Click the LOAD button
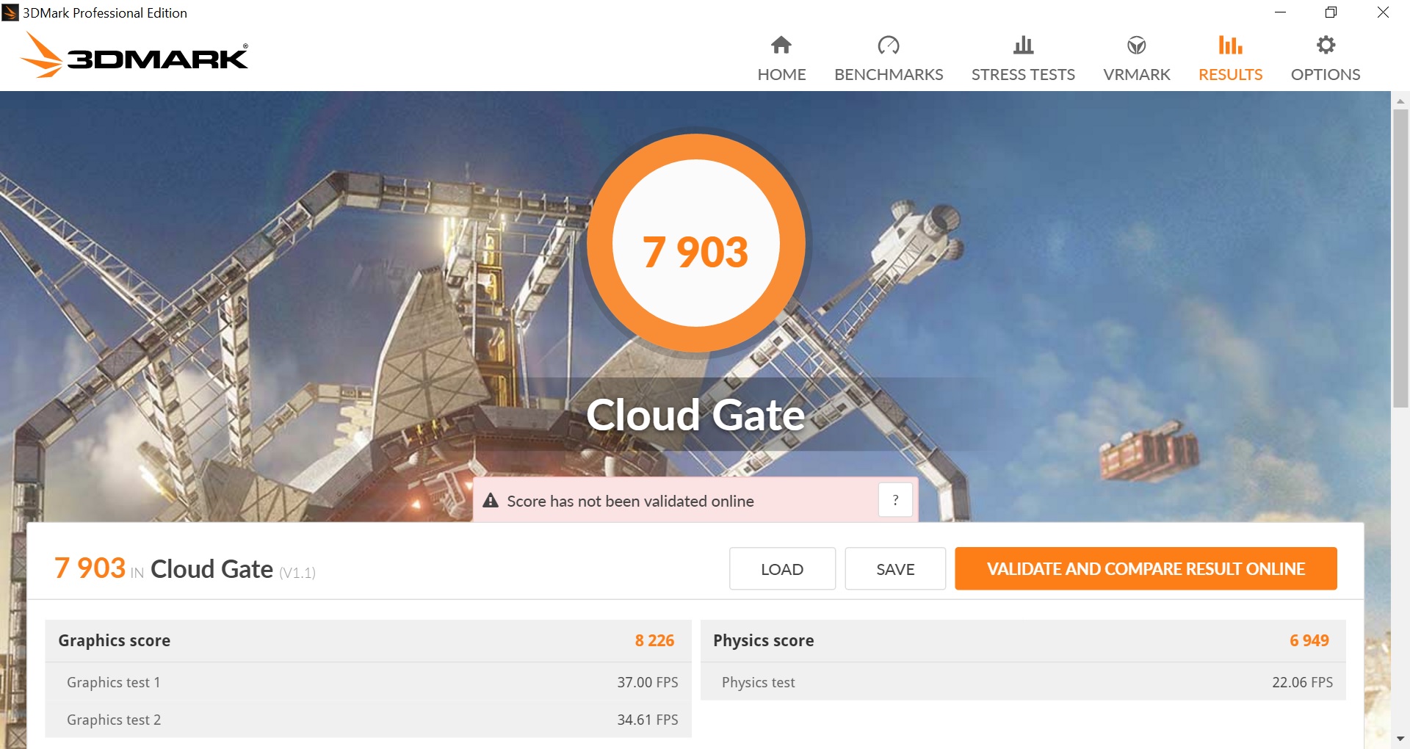 pyautogui.click(x=782, y=569)
